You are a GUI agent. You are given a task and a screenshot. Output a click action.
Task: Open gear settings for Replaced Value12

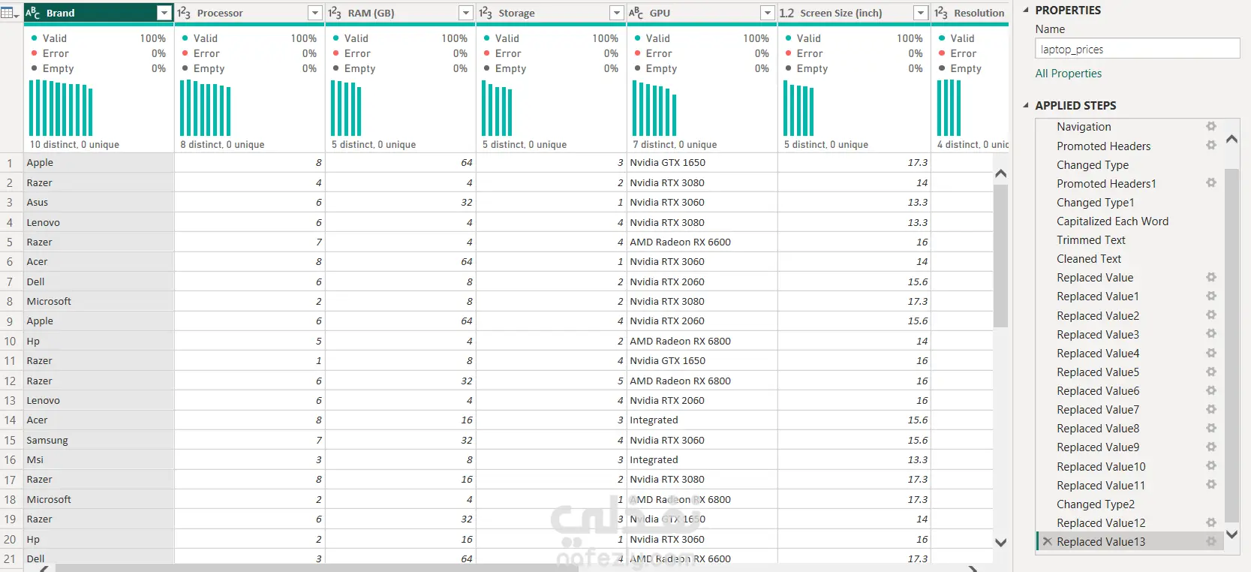(x=1211, y=522)
